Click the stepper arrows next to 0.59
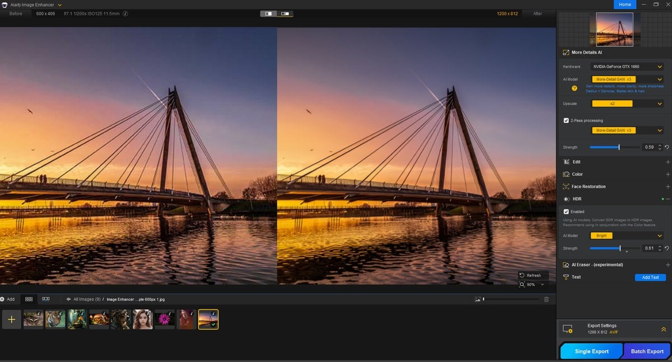 pyautogui.click(x=660, y=147)
